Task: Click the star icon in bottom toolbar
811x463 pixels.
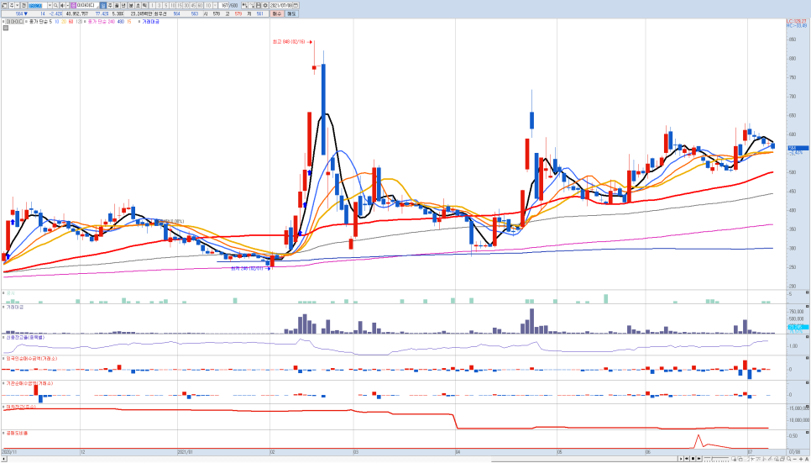Action: 753,458
